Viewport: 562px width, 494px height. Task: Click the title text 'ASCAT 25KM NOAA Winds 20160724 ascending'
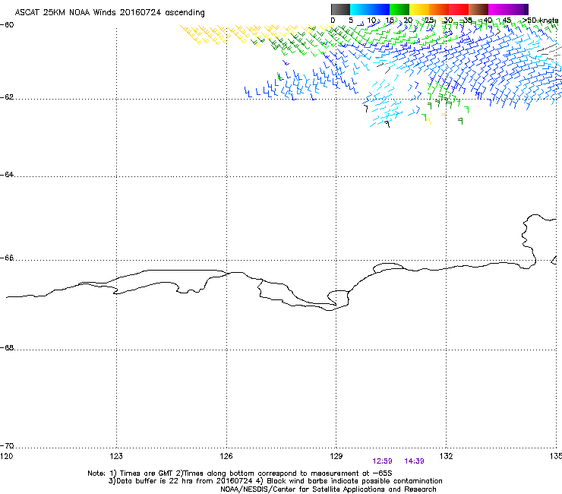click(109, 13)
